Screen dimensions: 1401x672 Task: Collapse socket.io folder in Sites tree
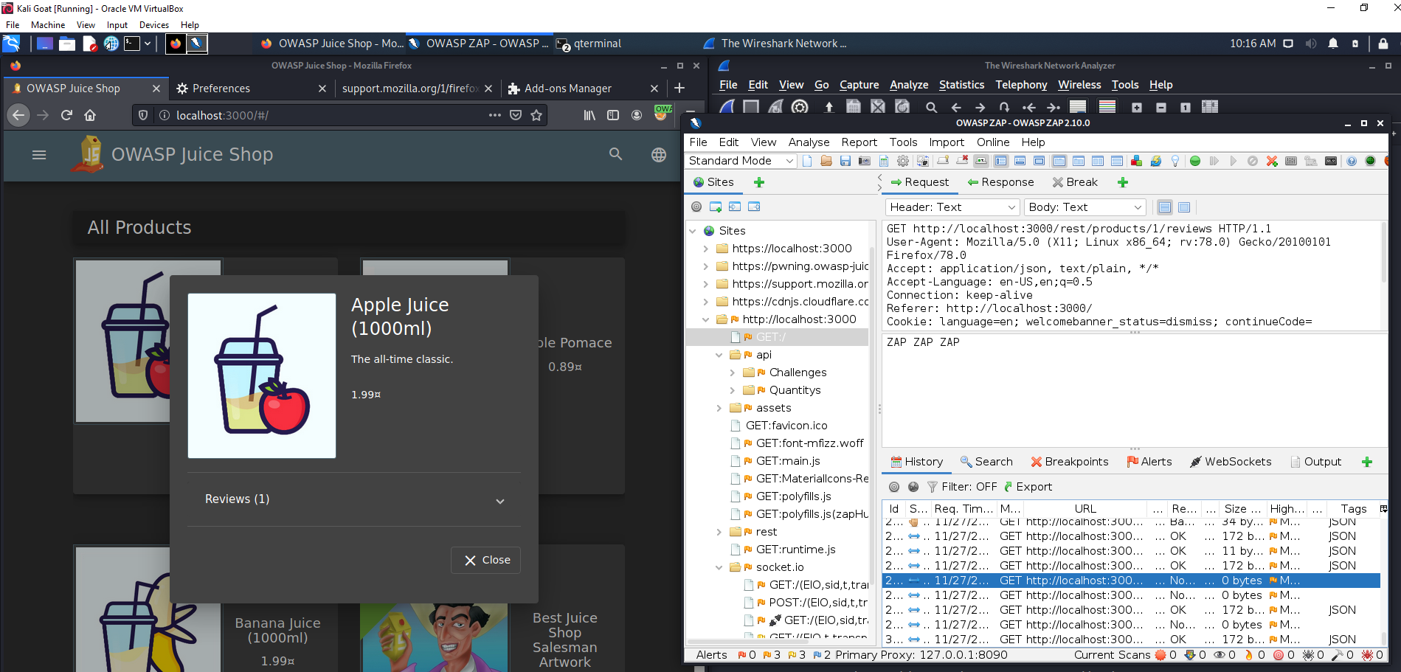719,567
